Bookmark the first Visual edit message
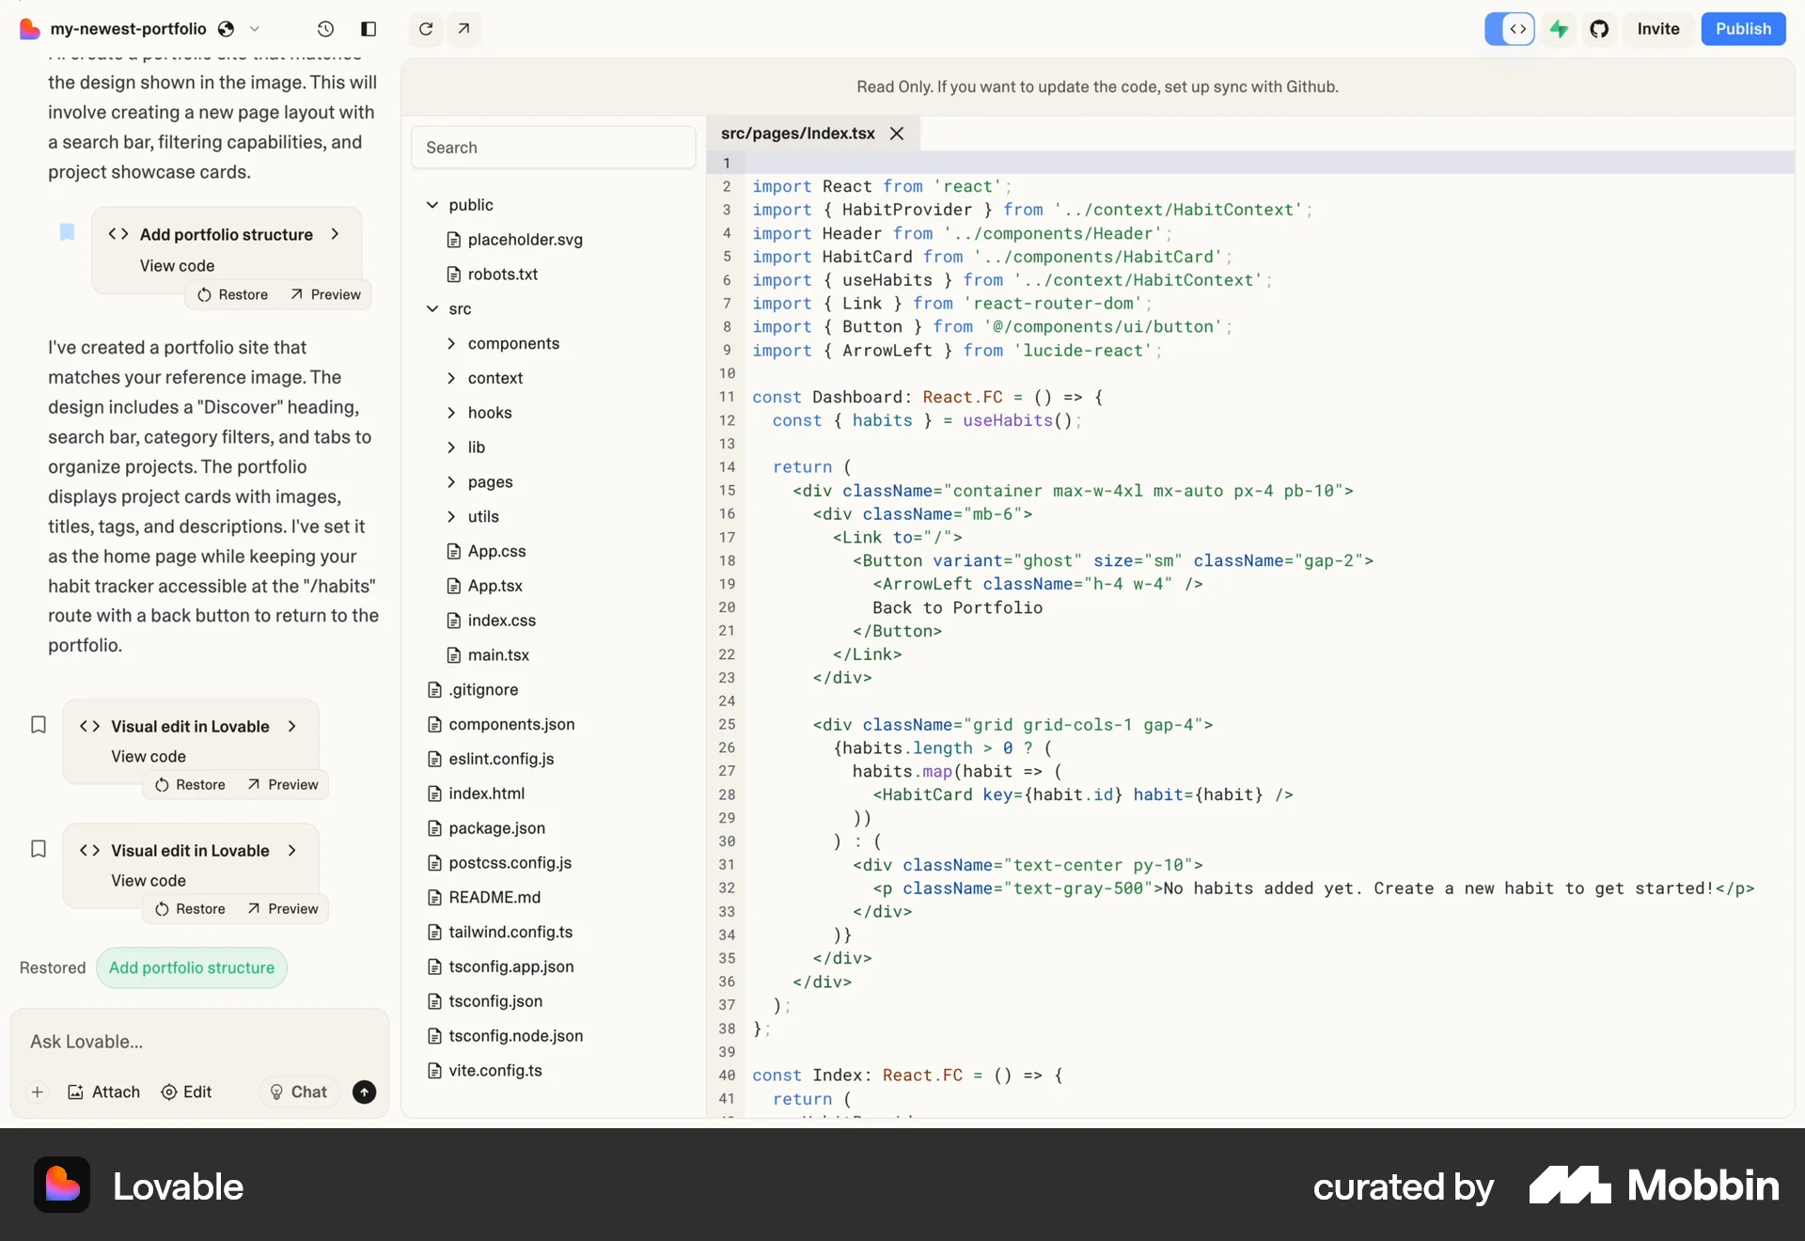Screen dimensions: 1805x1241 [38, 725]
